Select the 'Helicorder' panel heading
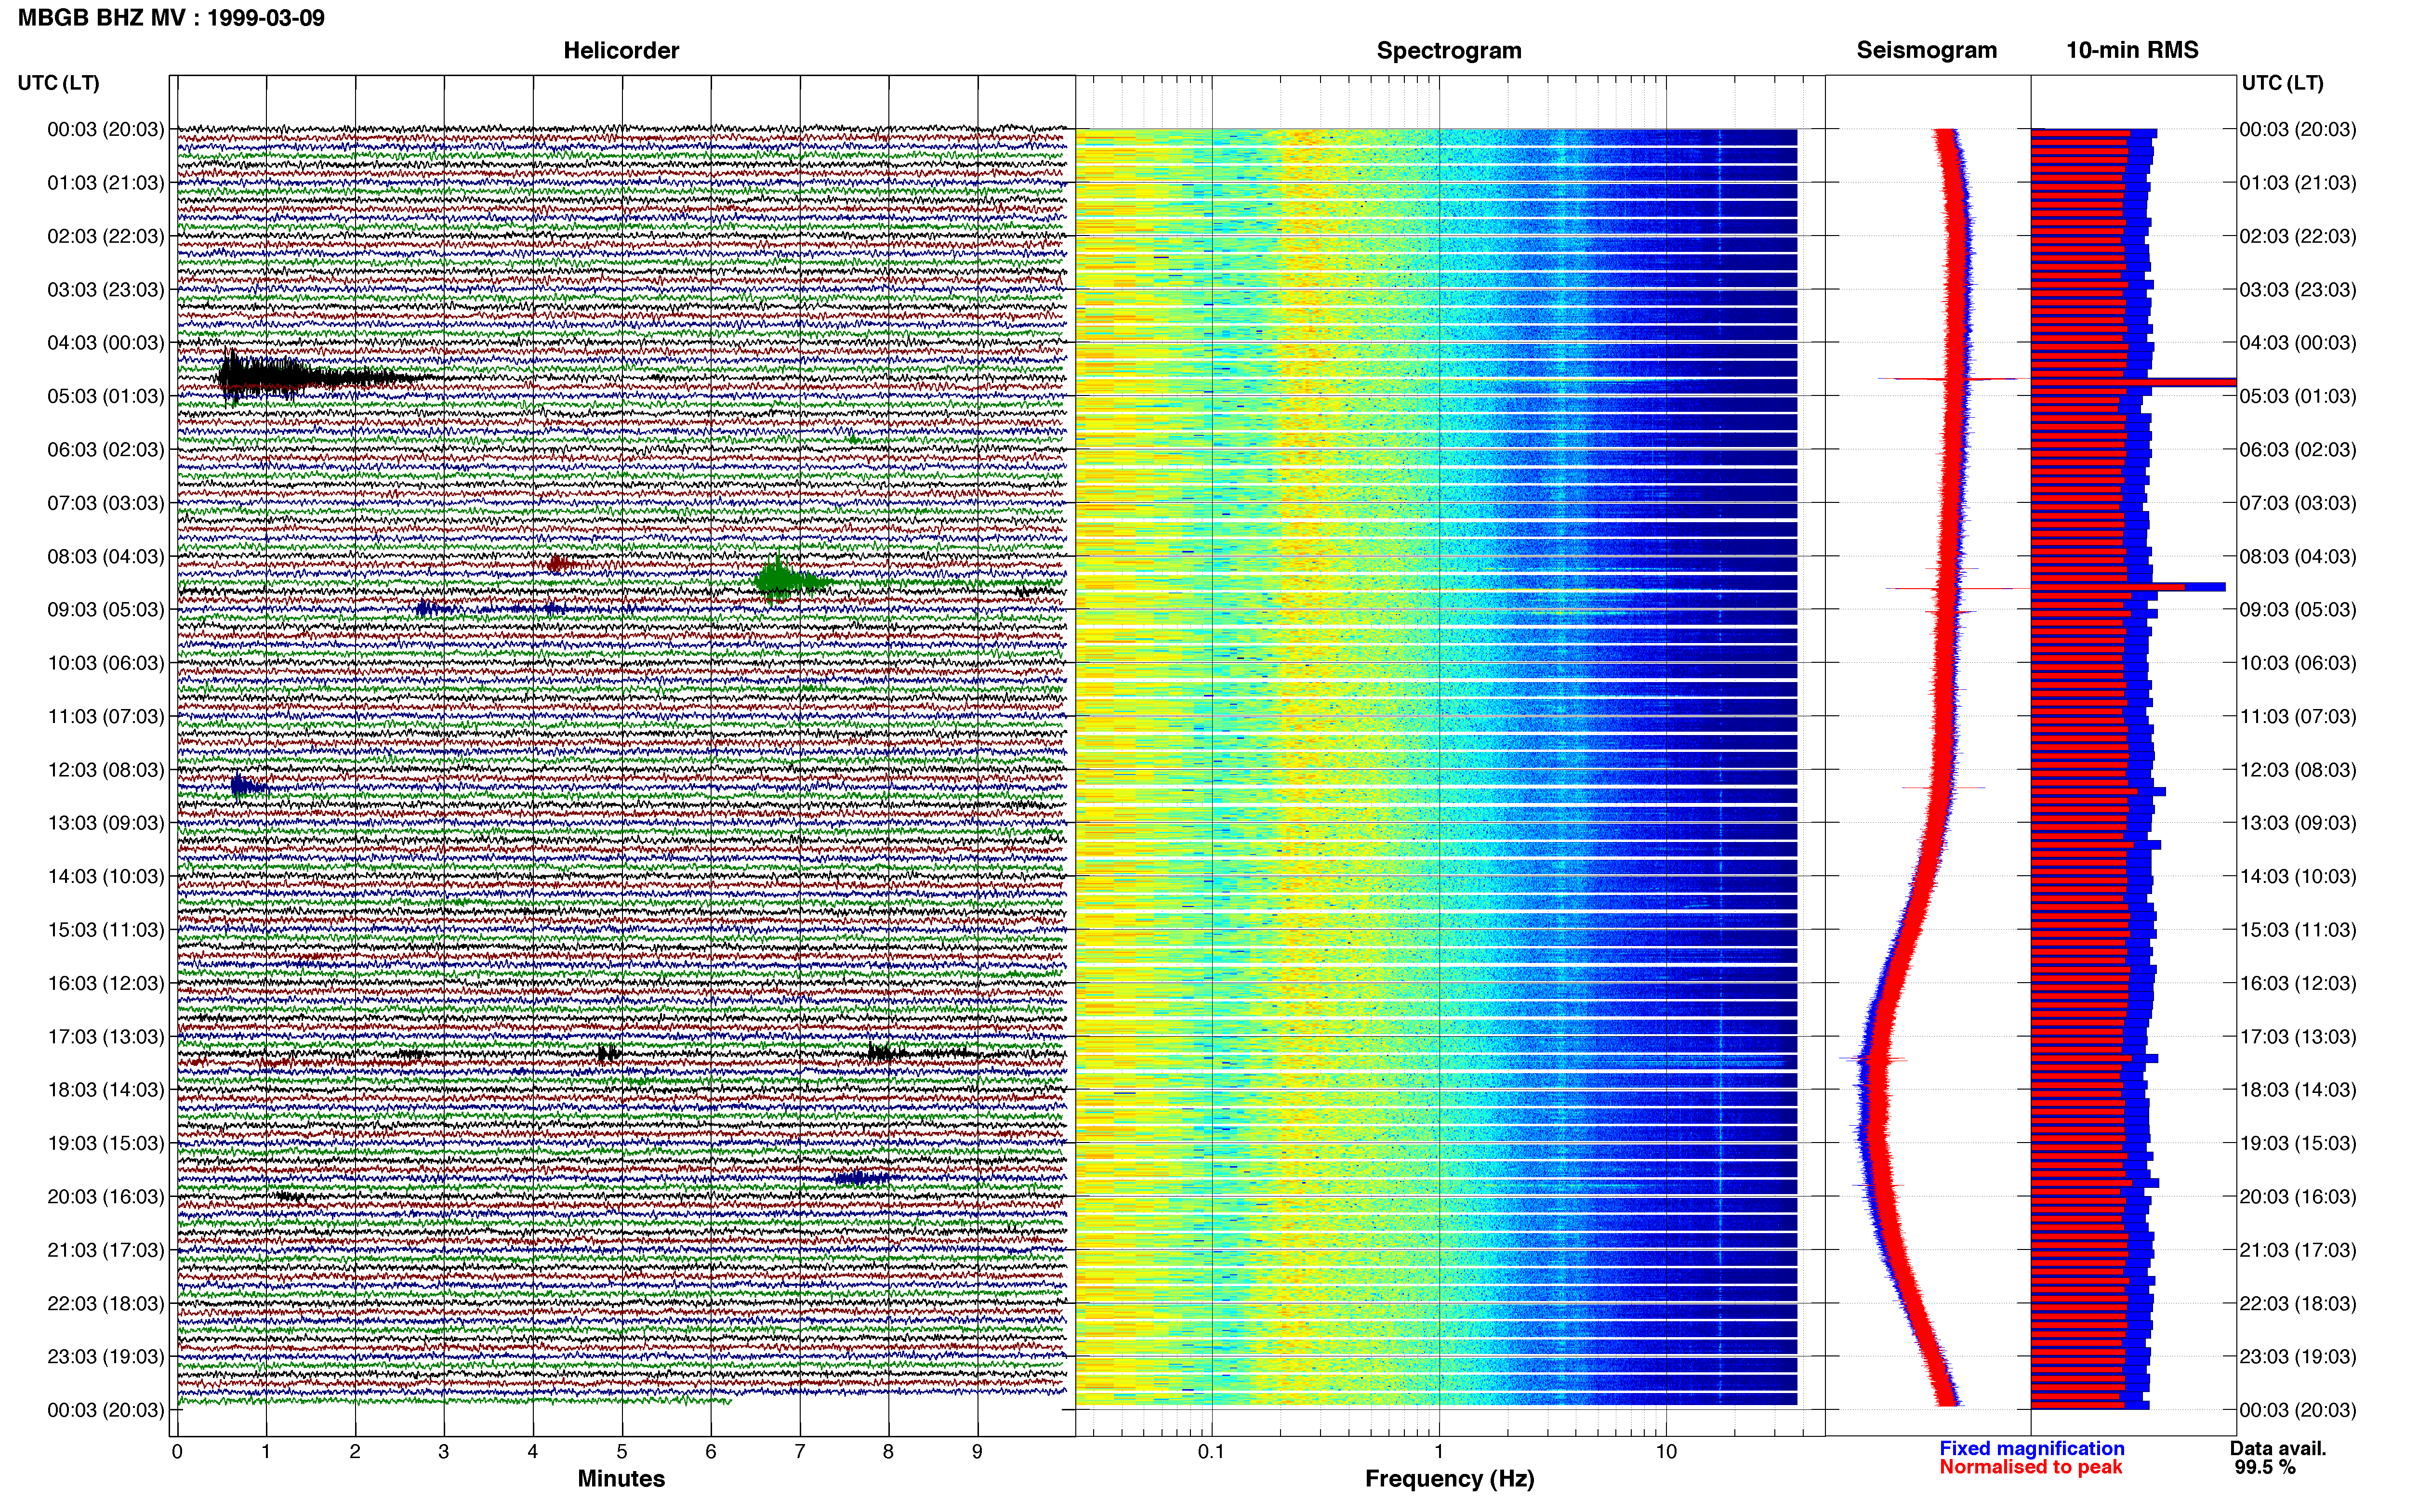Viewport: 2418px width, 1512px height. click(621, 50)
